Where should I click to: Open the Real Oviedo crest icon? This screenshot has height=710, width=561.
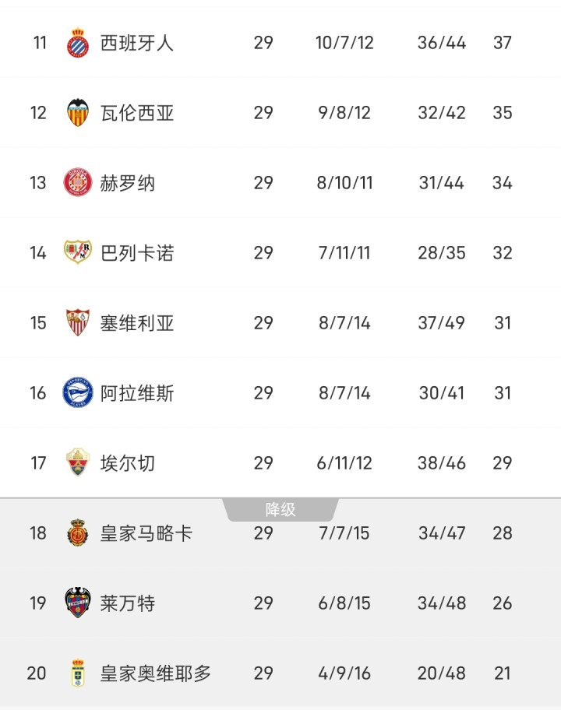click(x=78, y=673)
